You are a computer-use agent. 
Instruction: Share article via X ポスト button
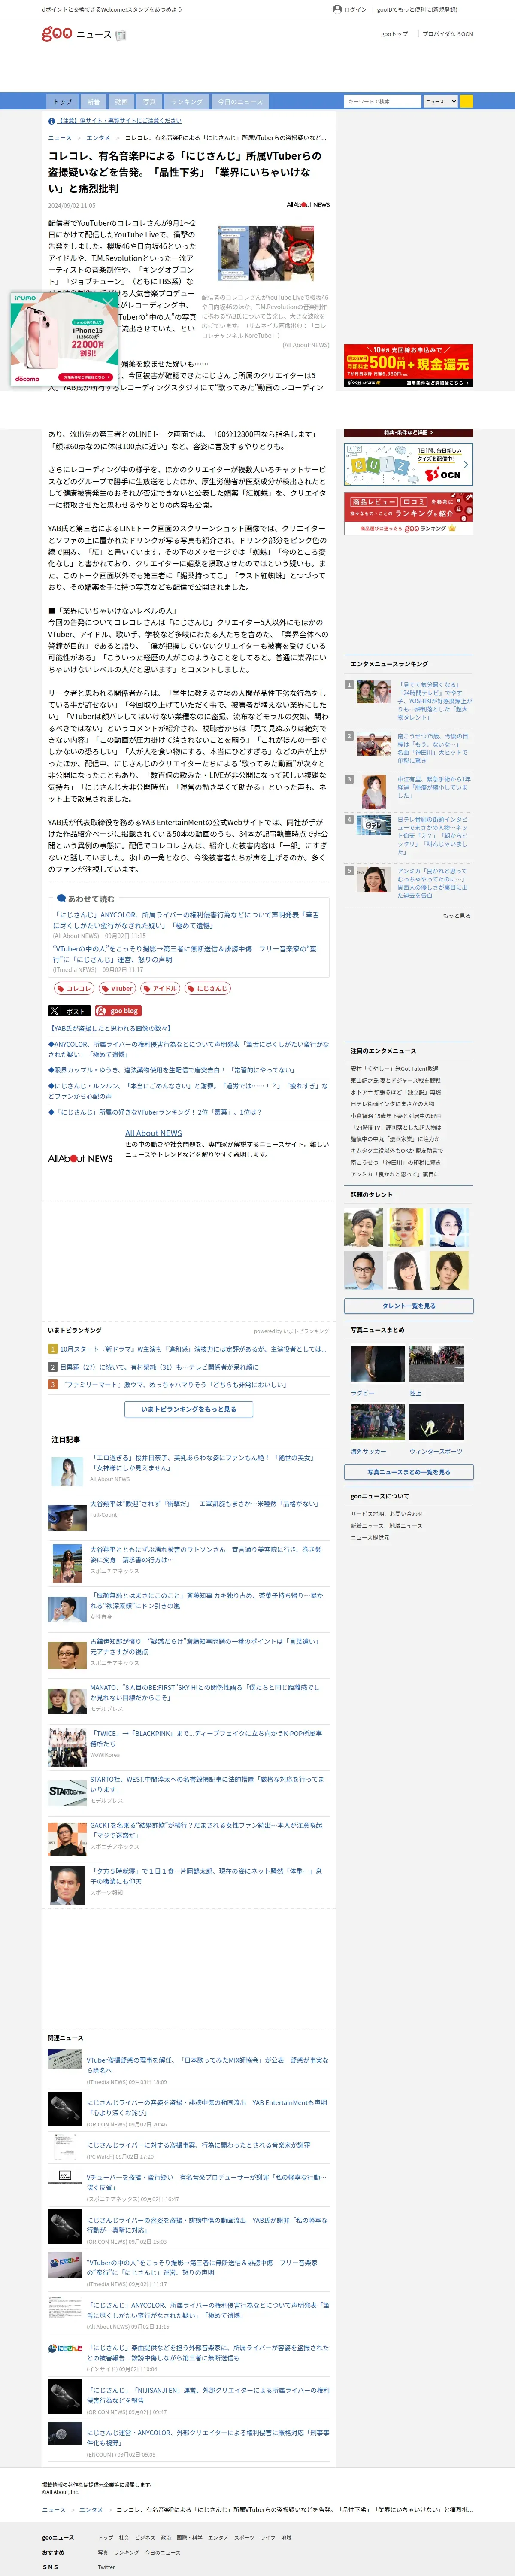pyautogui.click(x=70, y=1011)
